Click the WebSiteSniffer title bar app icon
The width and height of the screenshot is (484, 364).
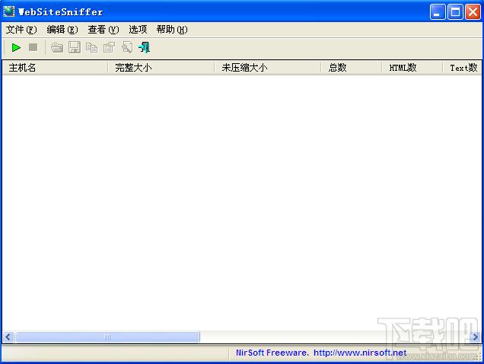(x=8, y=11)
